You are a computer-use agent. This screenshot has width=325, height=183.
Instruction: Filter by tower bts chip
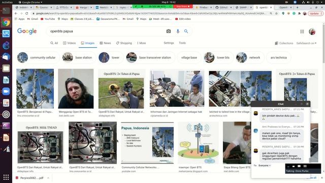[218, 57]
